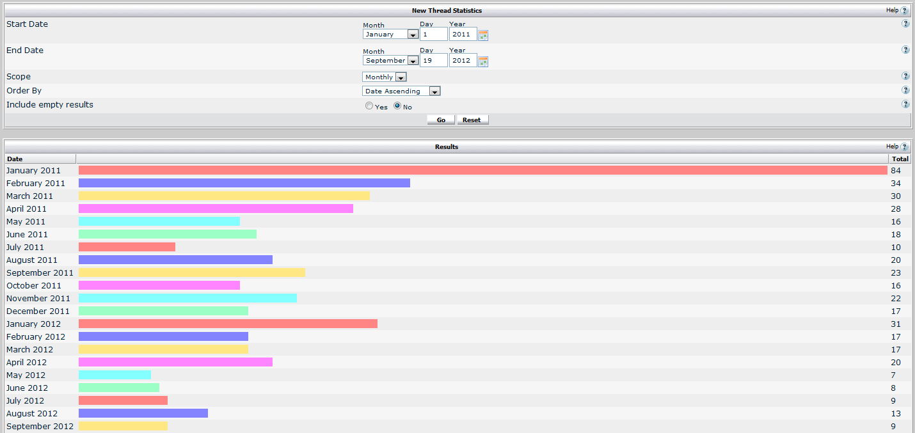The width and height of the screenshot is (915, 433).
Task: Select No for Include empty results
Action: [397, 106]
